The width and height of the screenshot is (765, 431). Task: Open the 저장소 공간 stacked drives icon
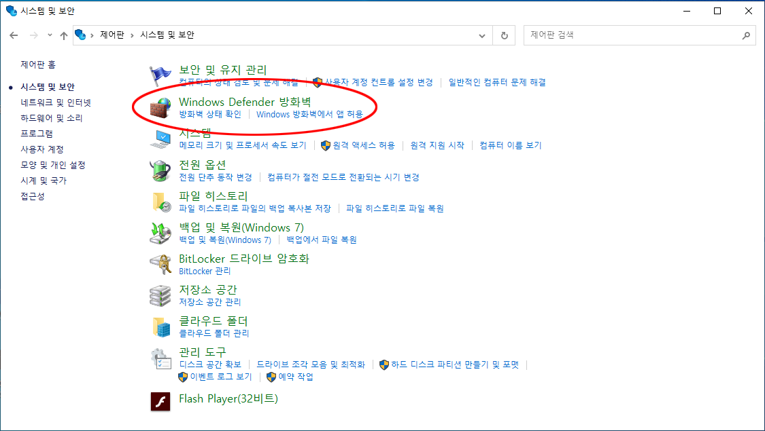[x=160, y=296]
